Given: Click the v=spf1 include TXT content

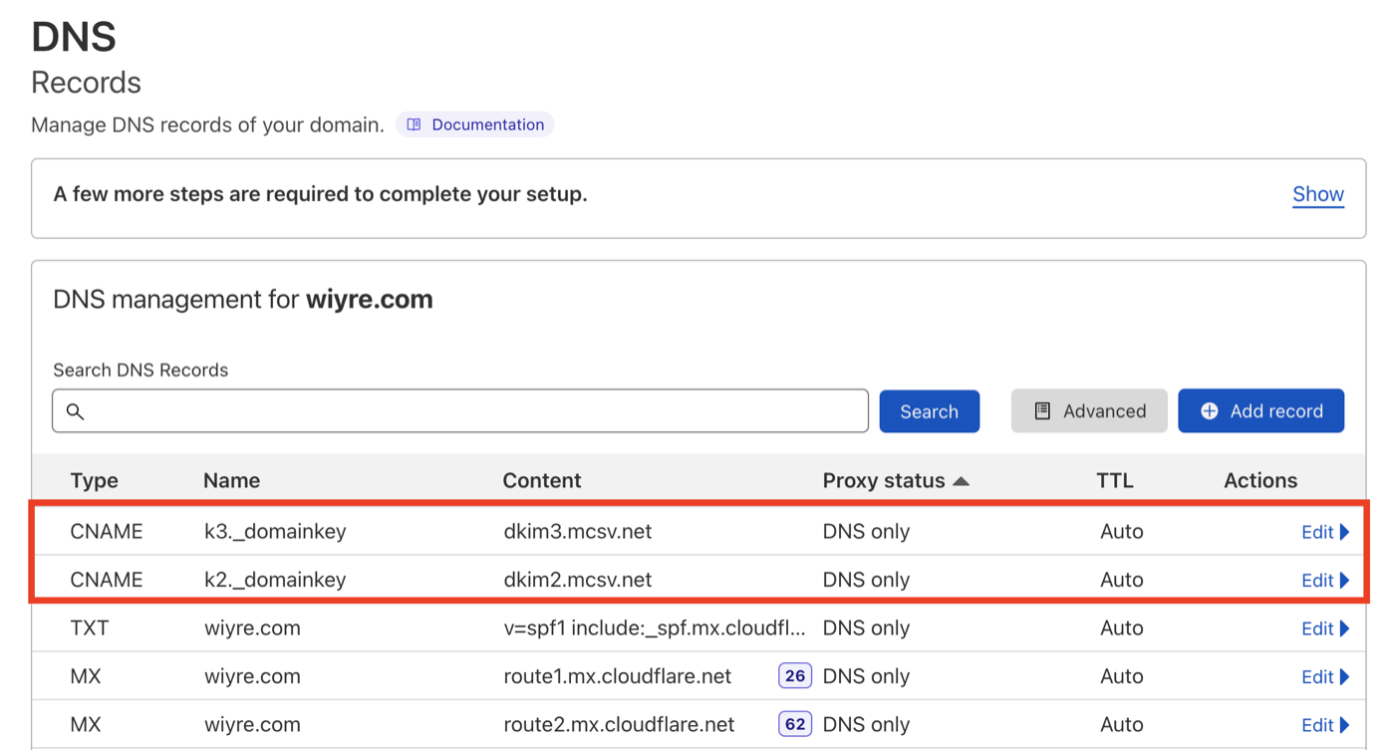Looking at the screenshot, I should tap(655, 628).
